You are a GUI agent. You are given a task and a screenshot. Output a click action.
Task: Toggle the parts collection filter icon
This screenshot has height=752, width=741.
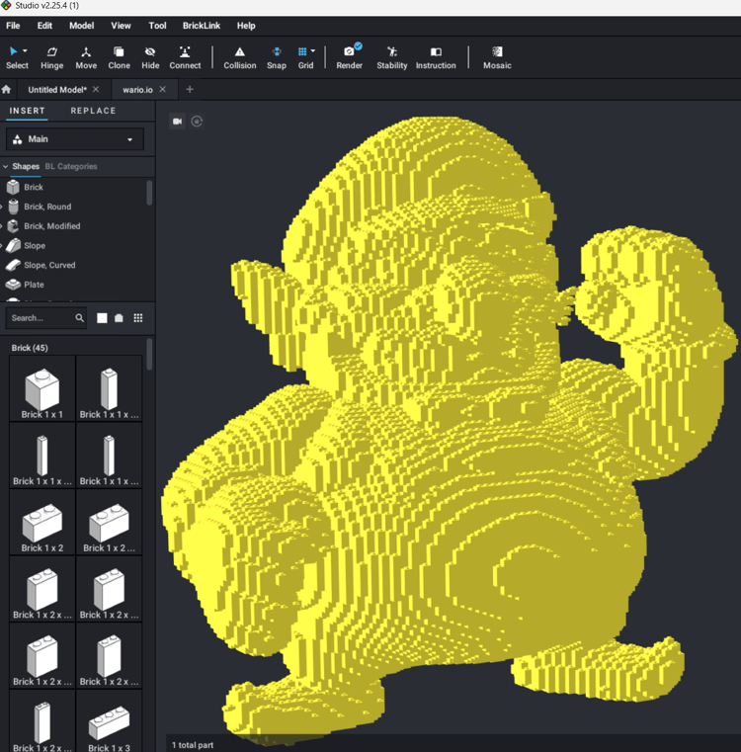pos(119,318)
